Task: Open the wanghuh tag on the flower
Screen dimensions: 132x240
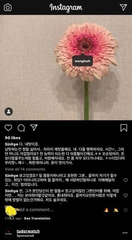Action: pyautogui.click(x=83, y=61)
